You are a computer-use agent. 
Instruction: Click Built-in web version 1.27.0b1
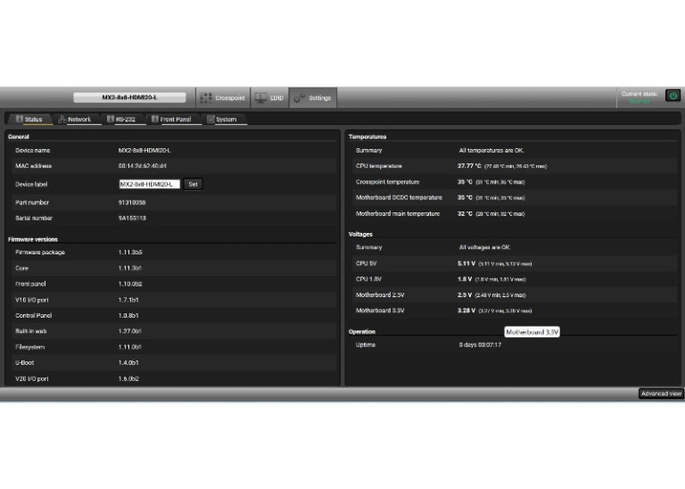(x=129, y=331)
